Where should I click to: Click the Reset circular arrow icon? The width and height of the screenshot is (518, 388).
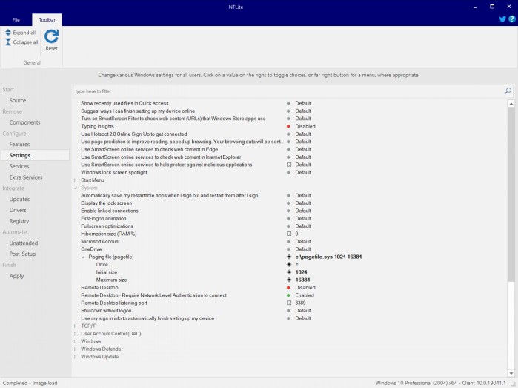pos(52,36)
